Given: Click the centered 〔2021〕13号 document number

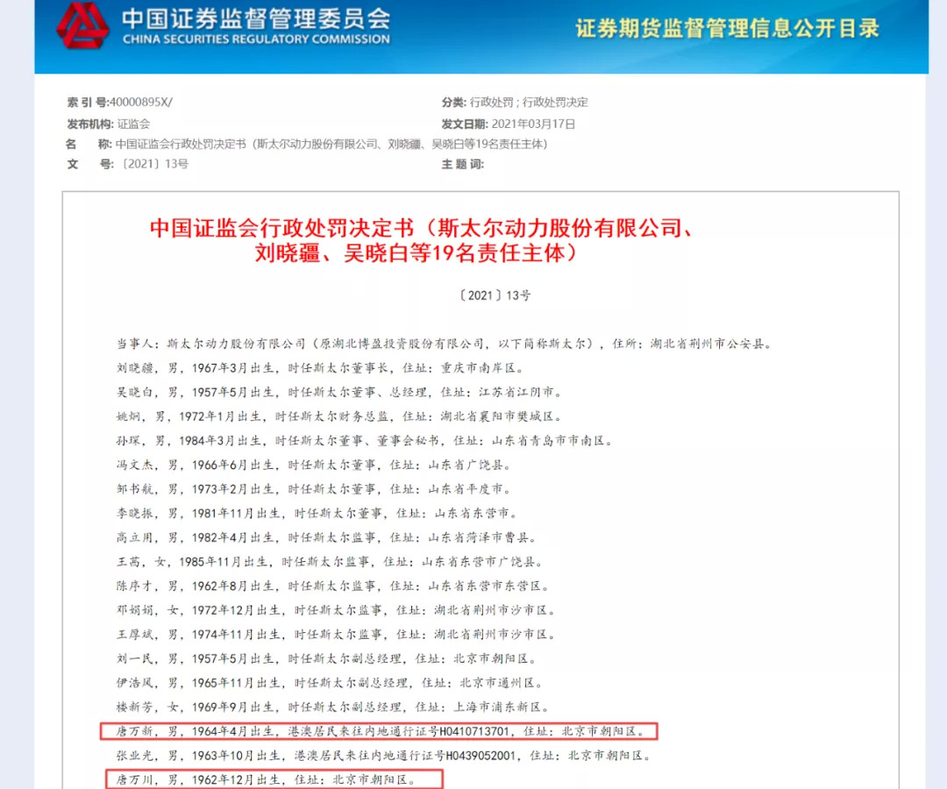Looking at the screenshot, I should 495,295.
